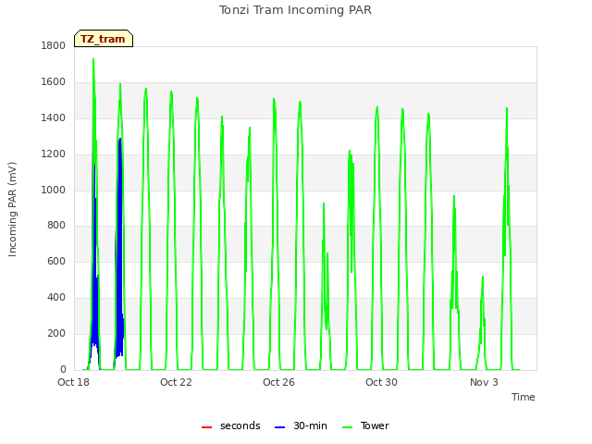Click the small green peak near 520
The height and width of the screenshot is (444, 592).
tap(483, 277)
